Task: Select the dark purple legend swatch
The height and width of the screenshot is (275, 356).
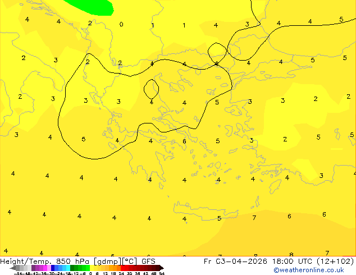Action: (33, 268)
